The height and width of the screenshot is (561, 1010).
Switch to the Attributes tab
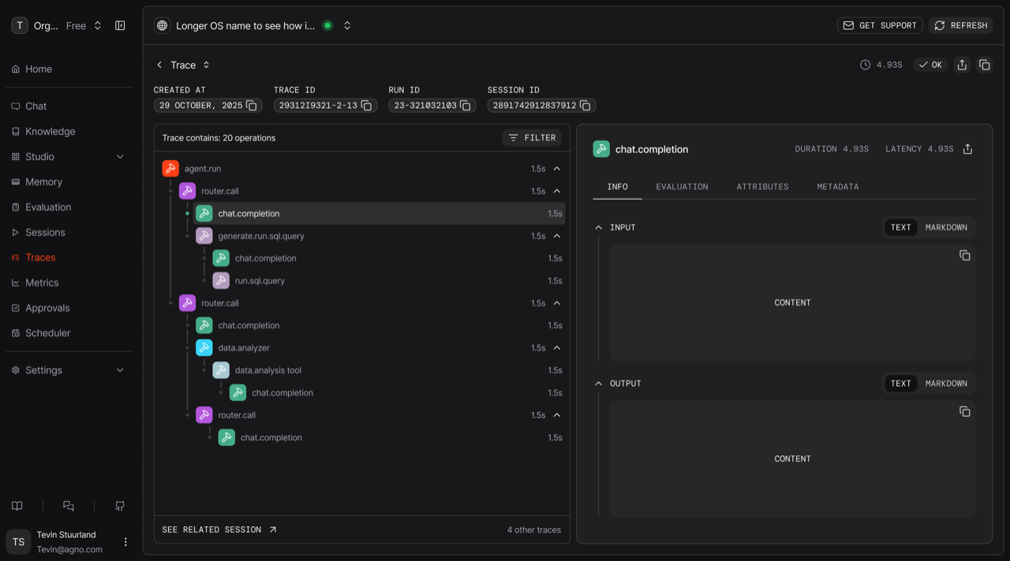coord(762,187)
